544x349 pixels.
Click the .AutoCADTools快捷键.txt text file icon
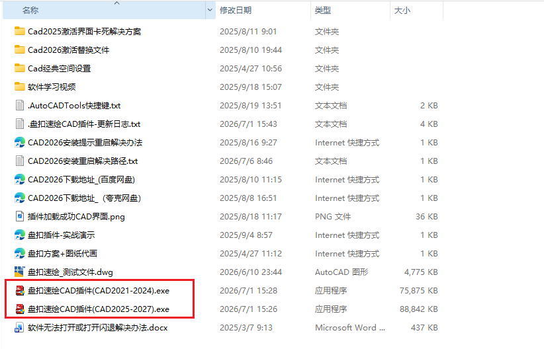point(19,105)
